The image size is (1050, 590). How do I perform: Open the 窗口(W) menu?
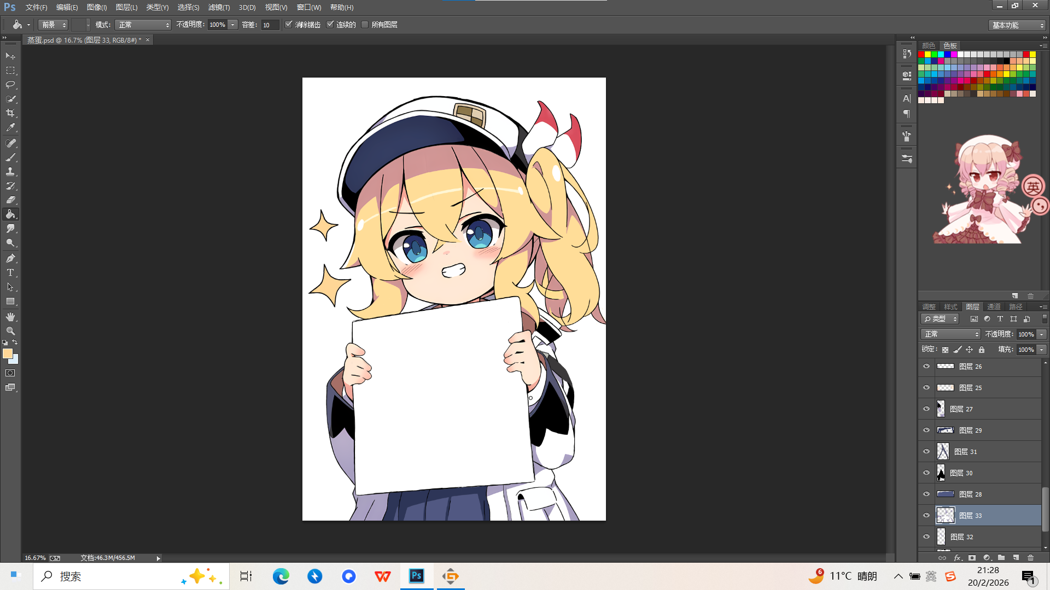click(x=309, y=7)
